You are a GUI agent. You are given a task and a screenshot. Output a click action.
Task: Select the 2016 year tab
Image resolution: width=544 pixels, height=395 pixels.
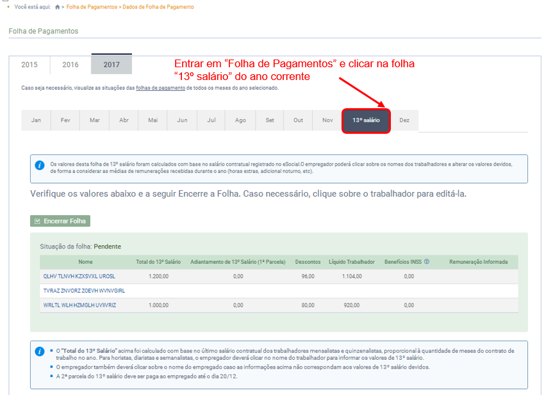[x=69, y=65]
